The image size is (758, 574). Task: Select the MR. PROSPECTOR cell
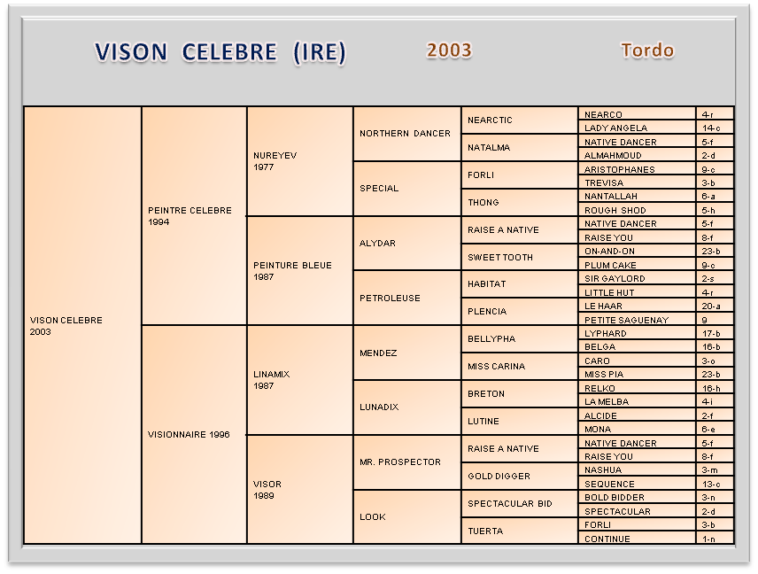coord(406,462)
